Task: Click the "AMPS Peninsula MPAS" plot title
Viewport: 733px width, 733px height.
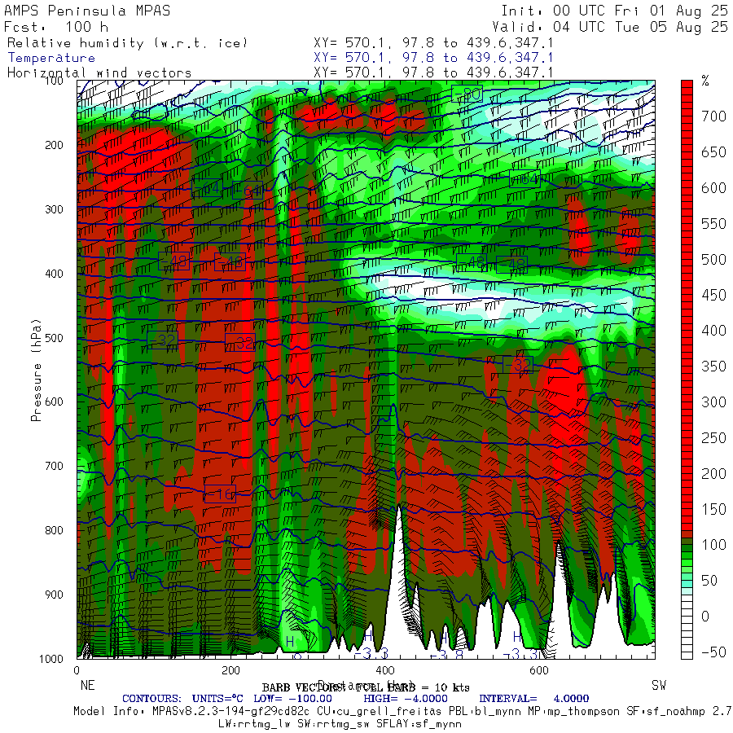Action: click(87, 11)
